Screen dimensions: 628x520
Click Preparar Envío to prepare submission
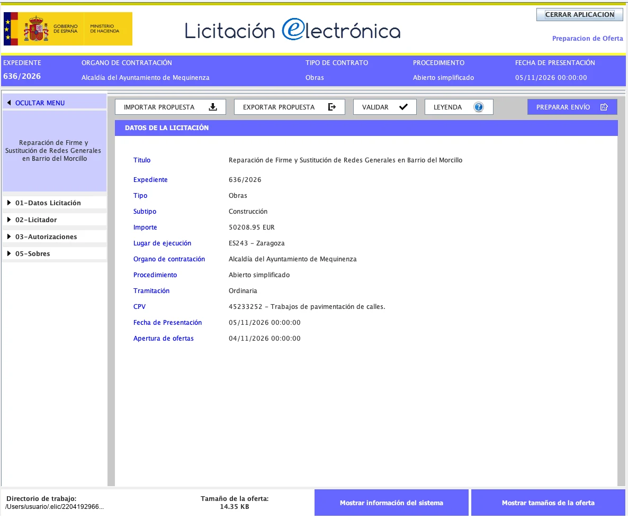572,107
